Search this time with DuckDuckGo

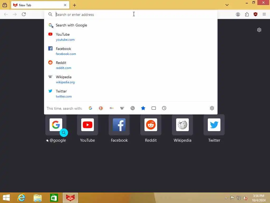pyautogui.click(x=101, y=108)
